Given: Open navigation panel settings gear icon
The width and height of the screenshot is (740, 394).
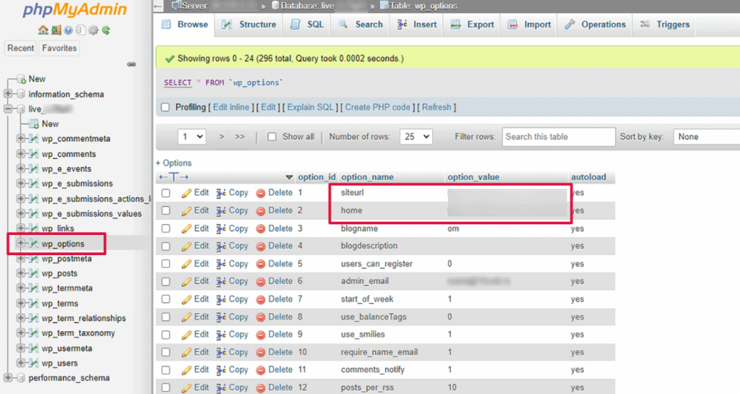Looking at the screenshot, I should 93,30.
